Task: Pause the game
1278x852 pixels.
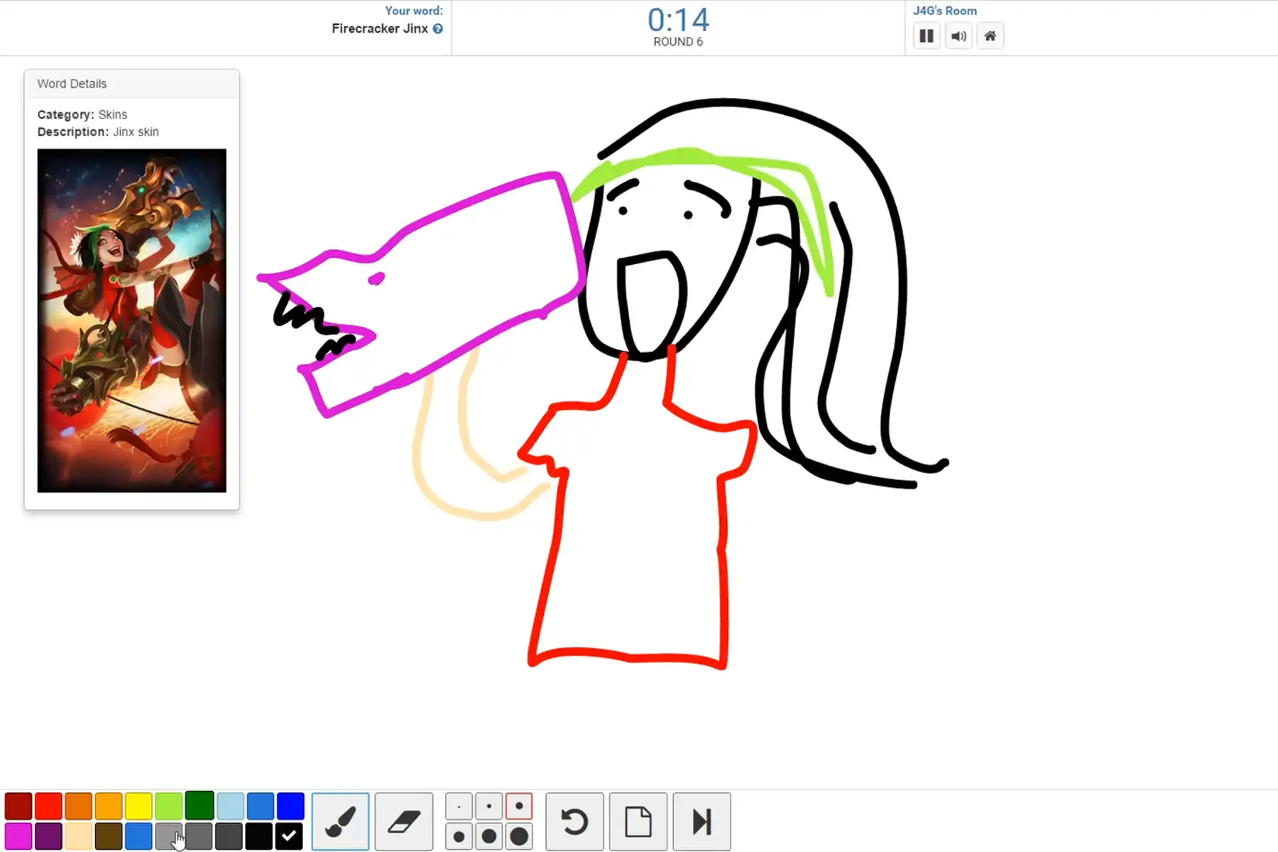Action: 927,35
